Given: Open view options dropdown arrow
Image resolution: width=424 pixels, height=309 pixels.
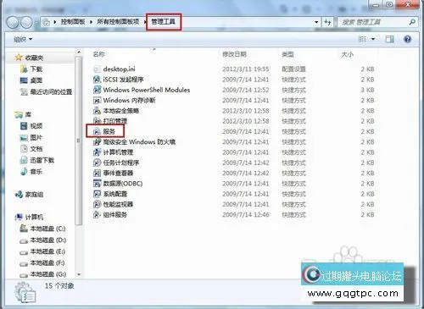Looking at the screenshot, I should pyautogui.click(x=373, y=39).
